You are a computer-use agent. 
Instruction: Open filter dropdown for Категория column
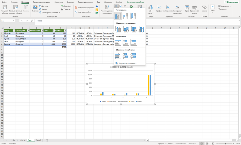(x=28, y=31)
